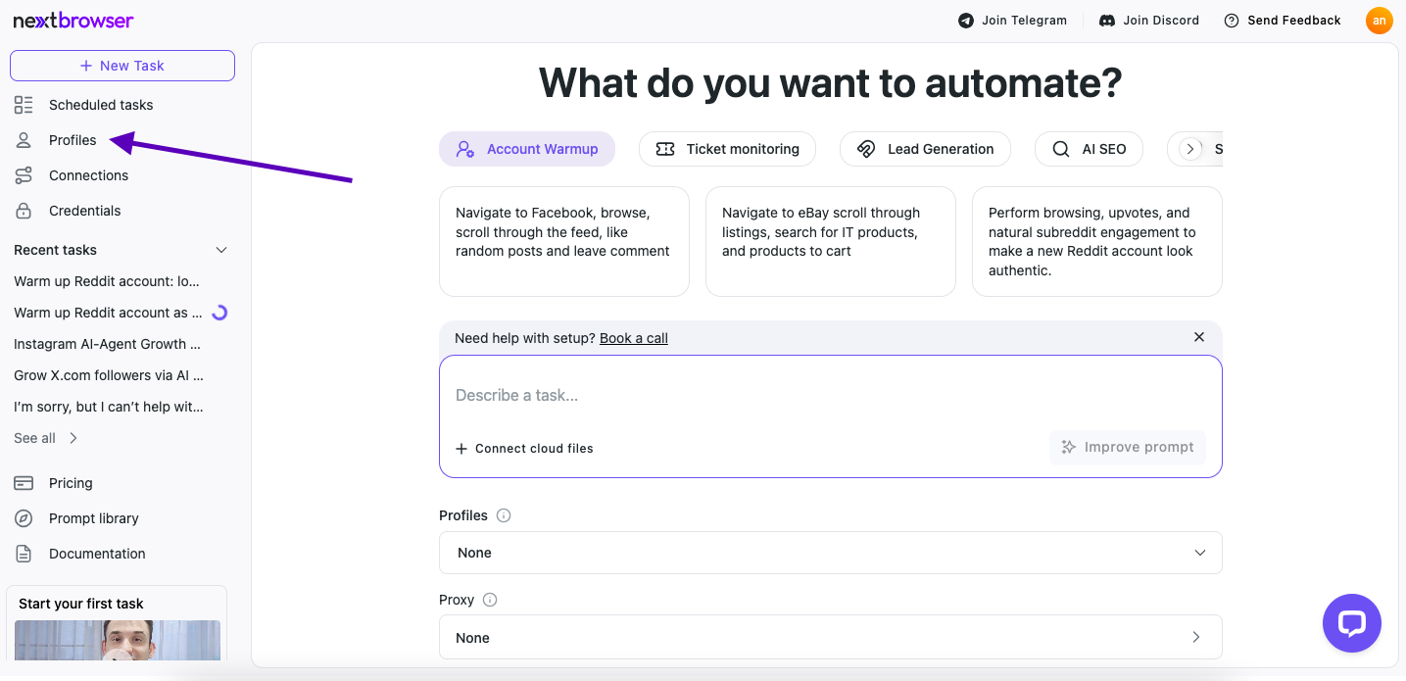Click the Join Telegram icon link

[966, 21]
